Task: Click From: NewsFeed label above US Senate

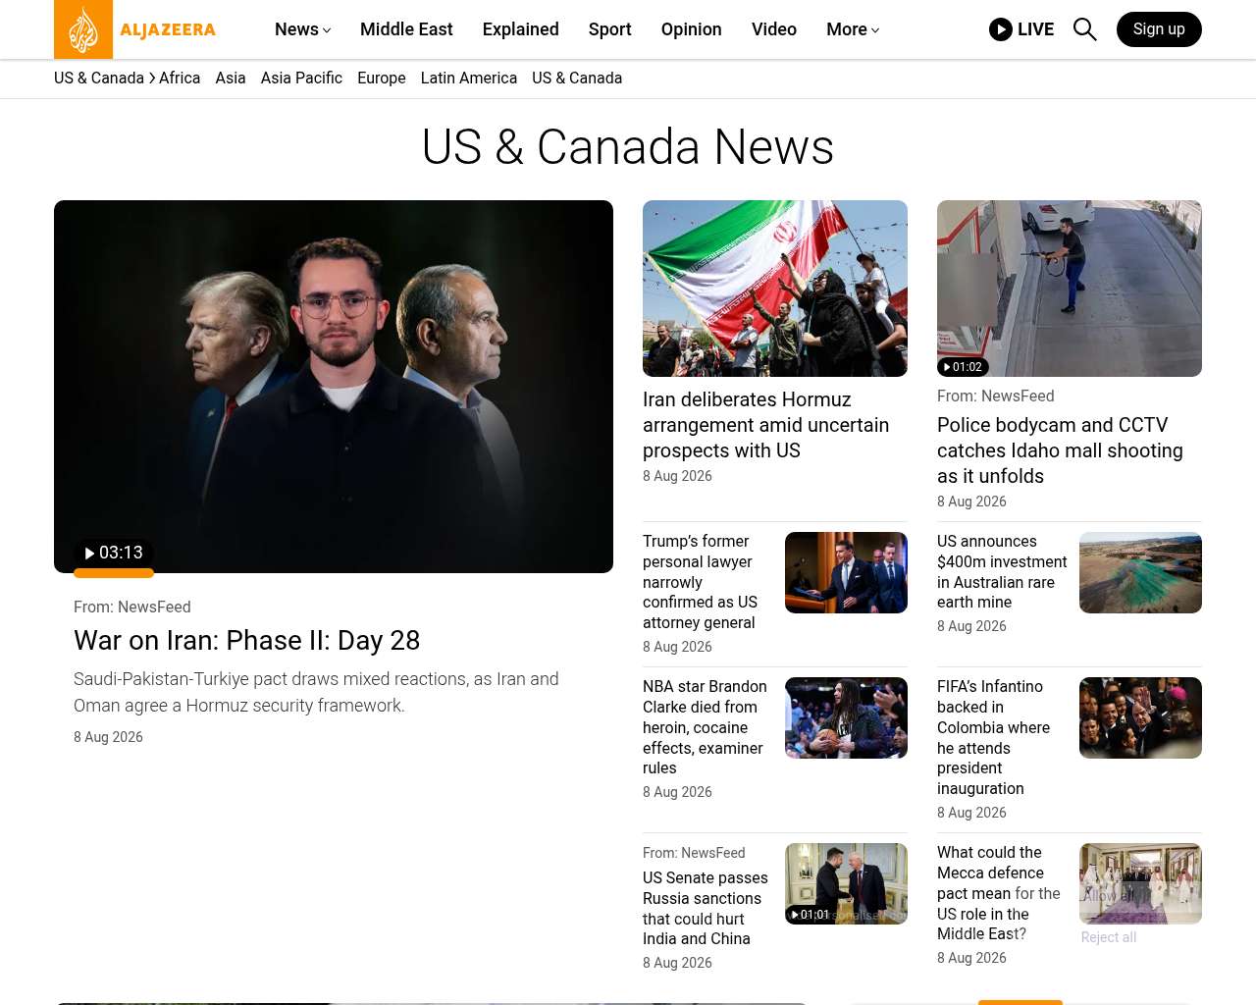Action: [694, 853]
